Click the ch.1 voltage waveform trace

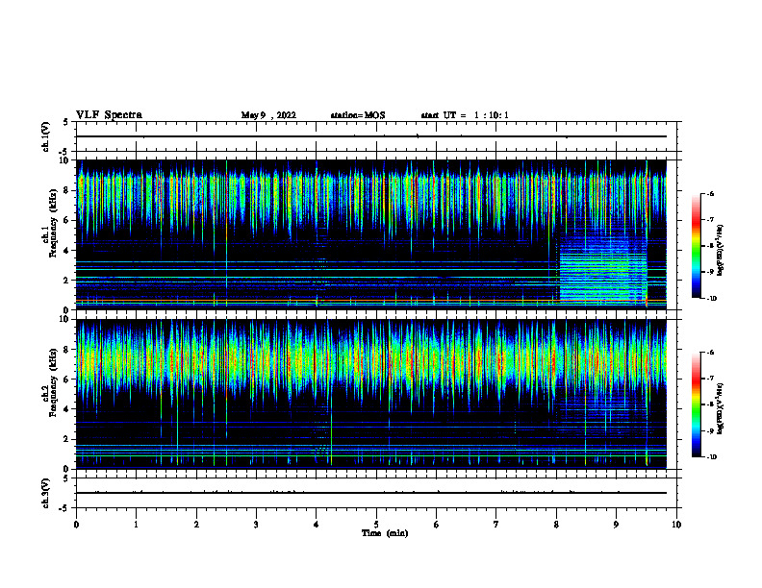coord(371,136)
